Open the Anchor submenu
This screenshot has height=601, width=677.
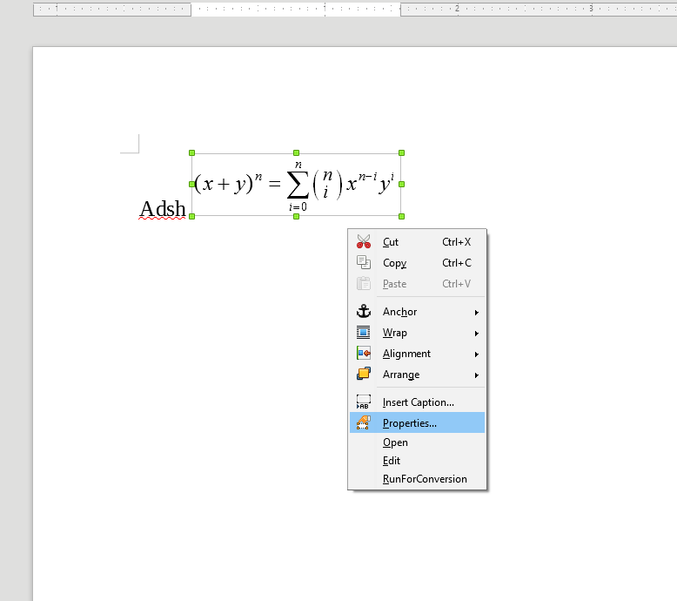[x=417, y=312]
